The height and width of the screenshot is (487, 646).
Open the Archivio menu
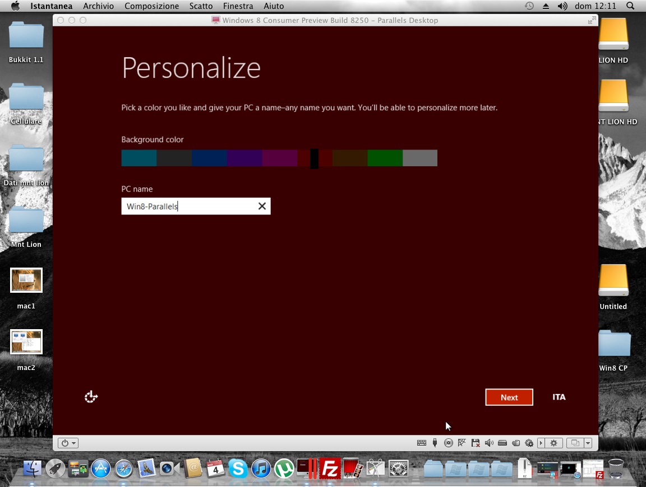[99, 6]
